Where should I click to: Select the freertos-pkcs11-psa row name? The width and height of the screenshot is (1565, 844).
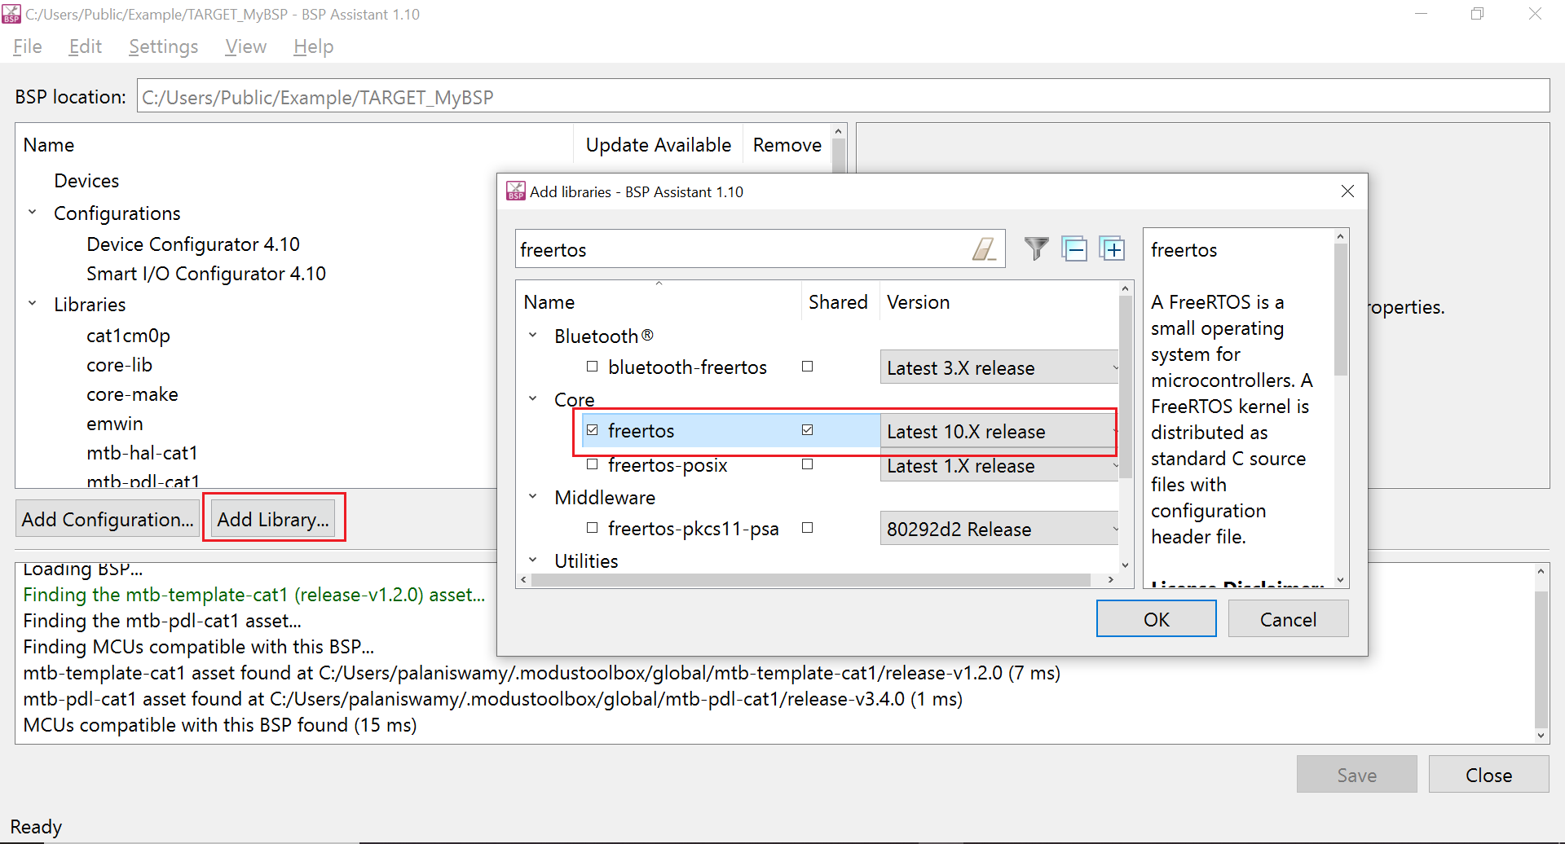[693, 529]
